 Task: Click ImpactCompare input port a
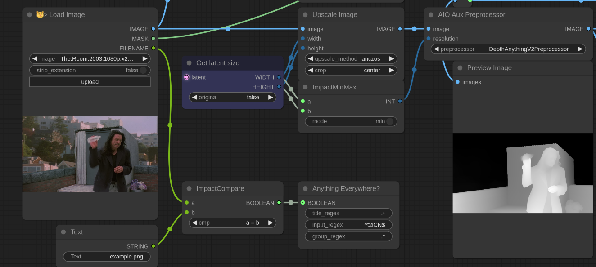[186, 203]
